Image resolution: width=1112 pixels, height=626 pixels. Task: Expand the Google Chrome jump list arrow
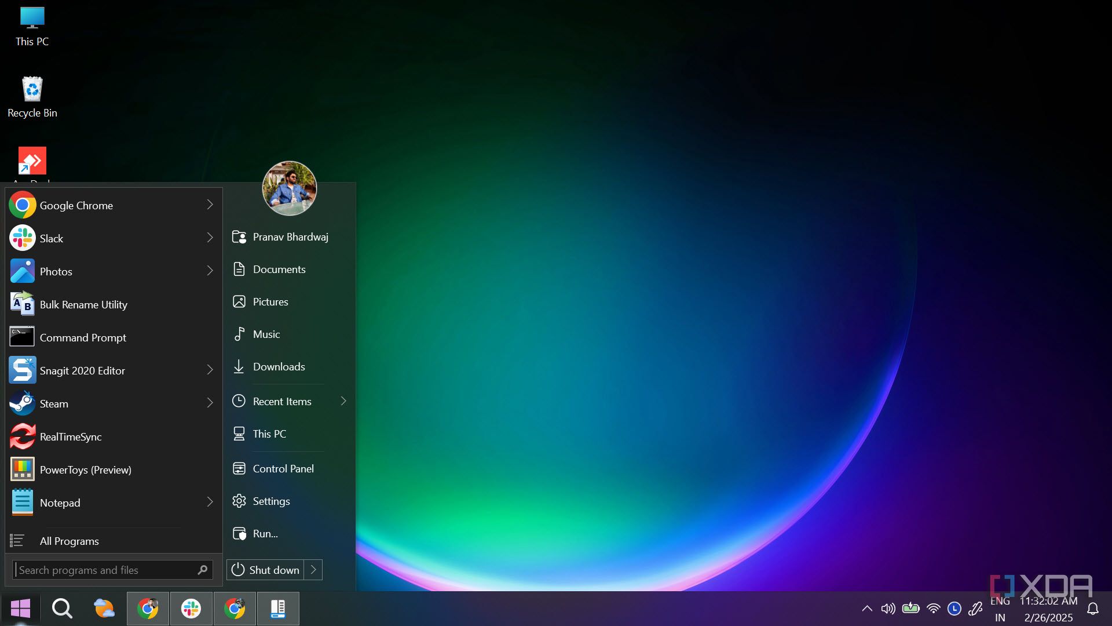point(210,205)
